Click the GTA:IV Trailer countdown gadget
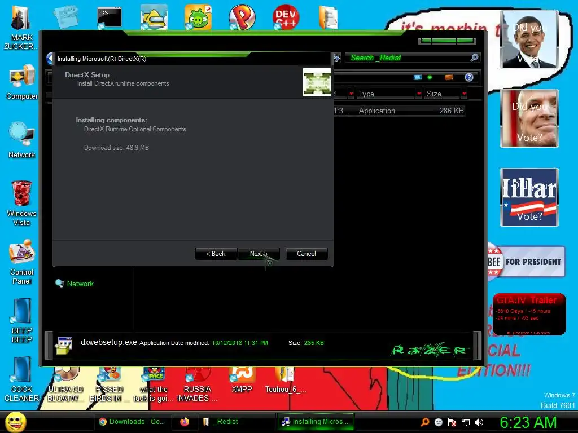The image size is (578, 433). point(529,315)
